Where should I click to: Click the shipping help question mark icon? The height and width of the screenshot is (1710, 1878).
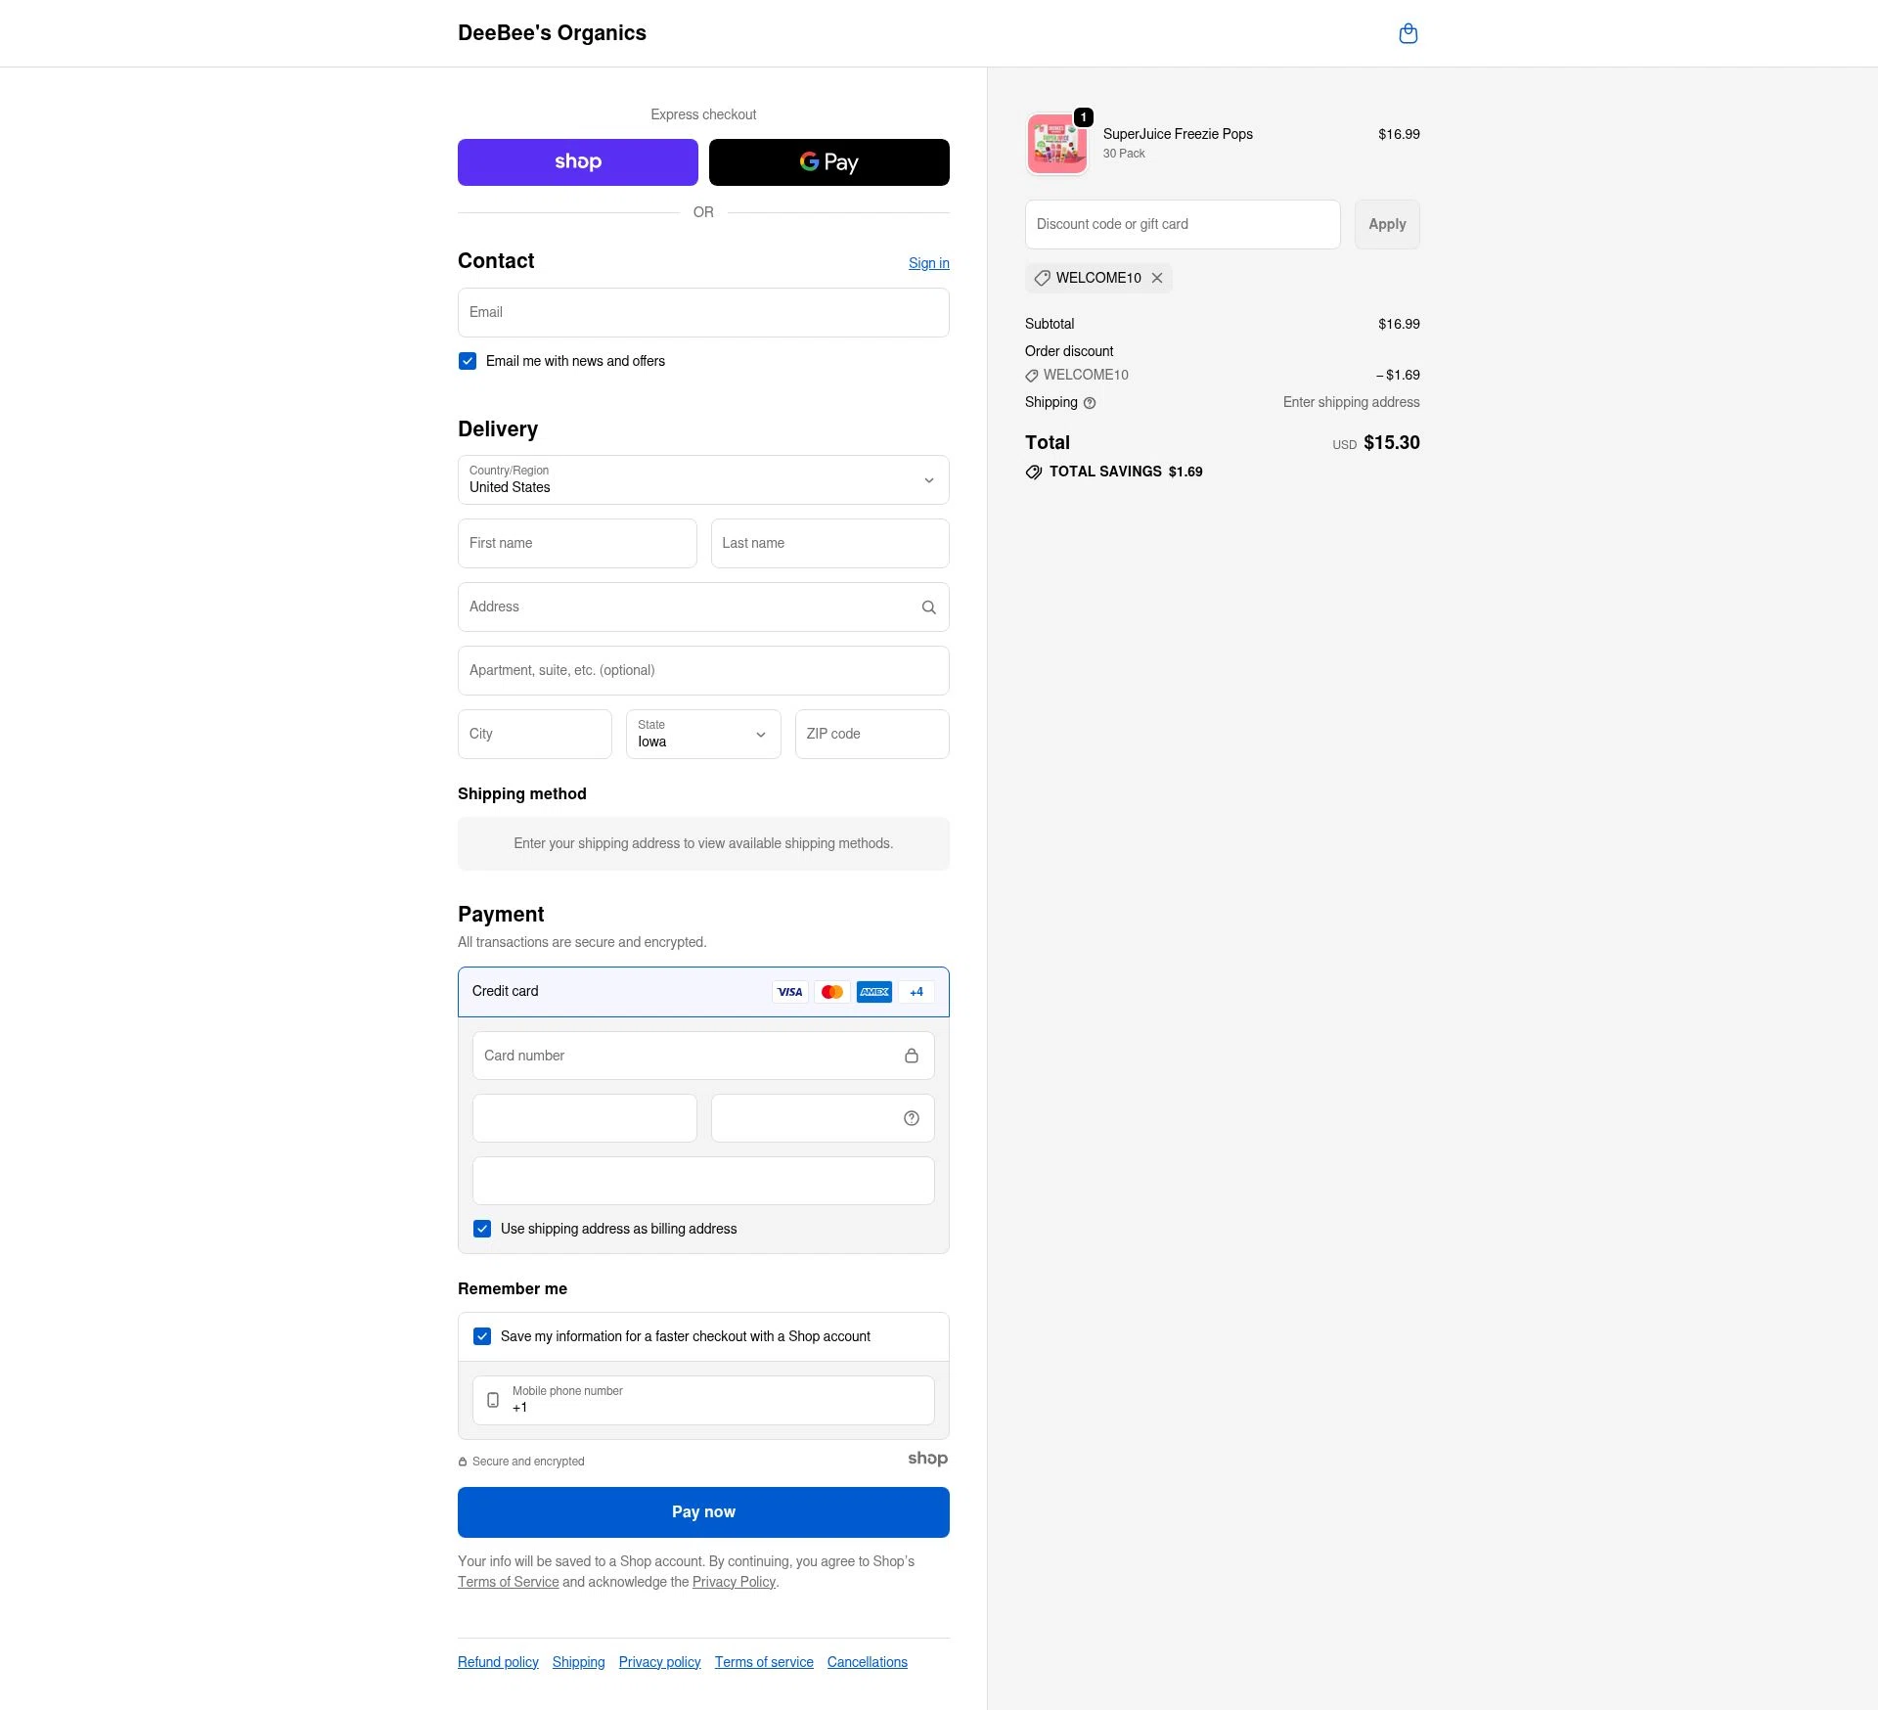pos(1090,403)
